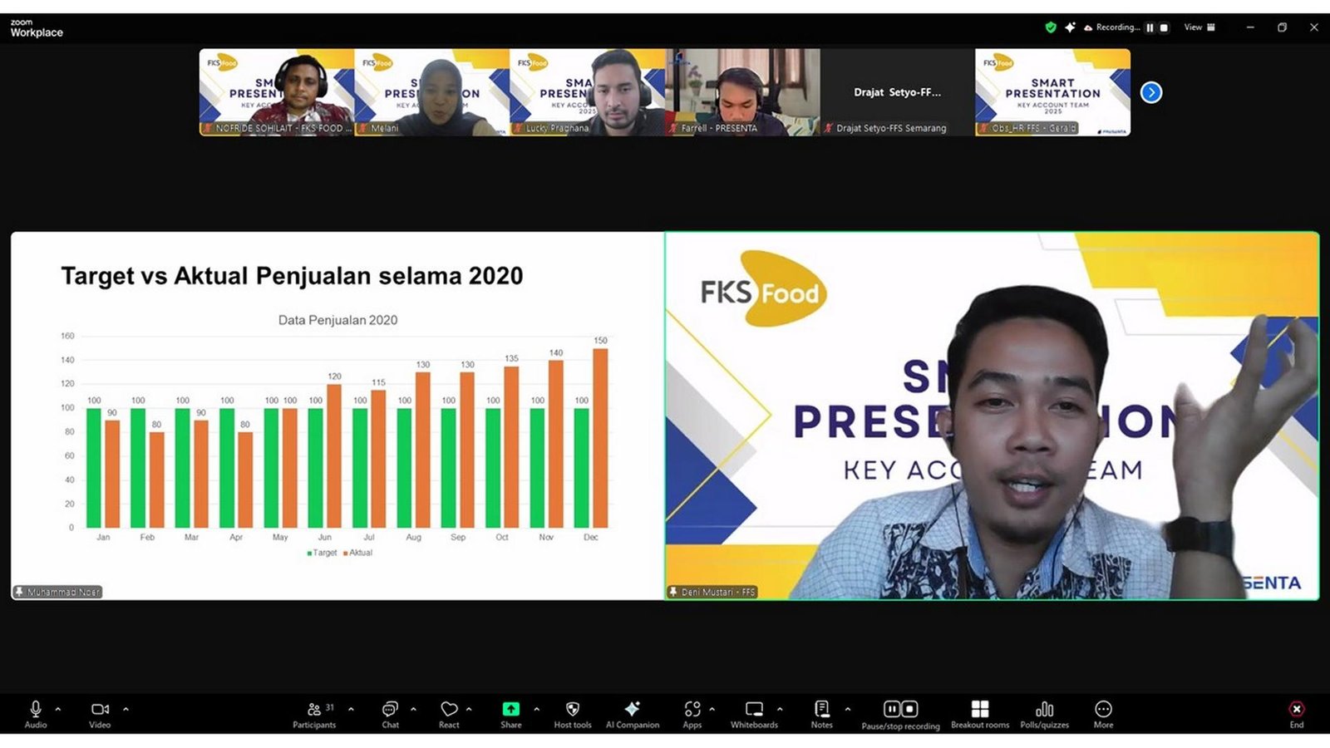The width and height of the screenshot is (1330, 748).
Task: Click the Deni Mustari - FFS name label
Action: [718, 592]
